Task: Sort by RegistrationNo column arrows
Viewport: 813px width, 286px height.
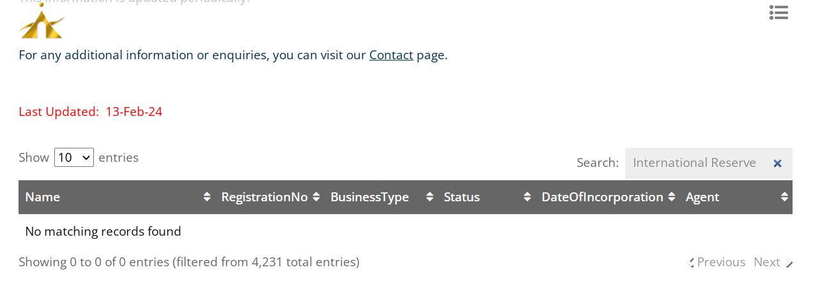Action: point(316,197)
